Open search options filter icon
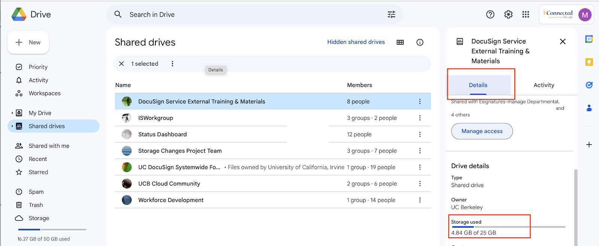 (x=391, y=15)
